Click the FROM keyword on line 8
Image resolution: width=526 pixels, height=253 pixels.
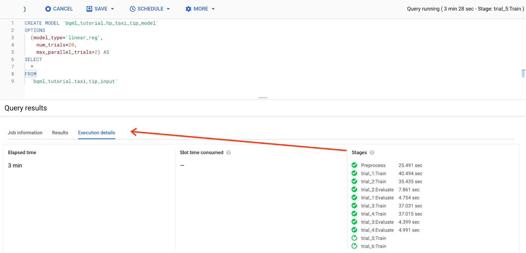[x=31, y=74]
